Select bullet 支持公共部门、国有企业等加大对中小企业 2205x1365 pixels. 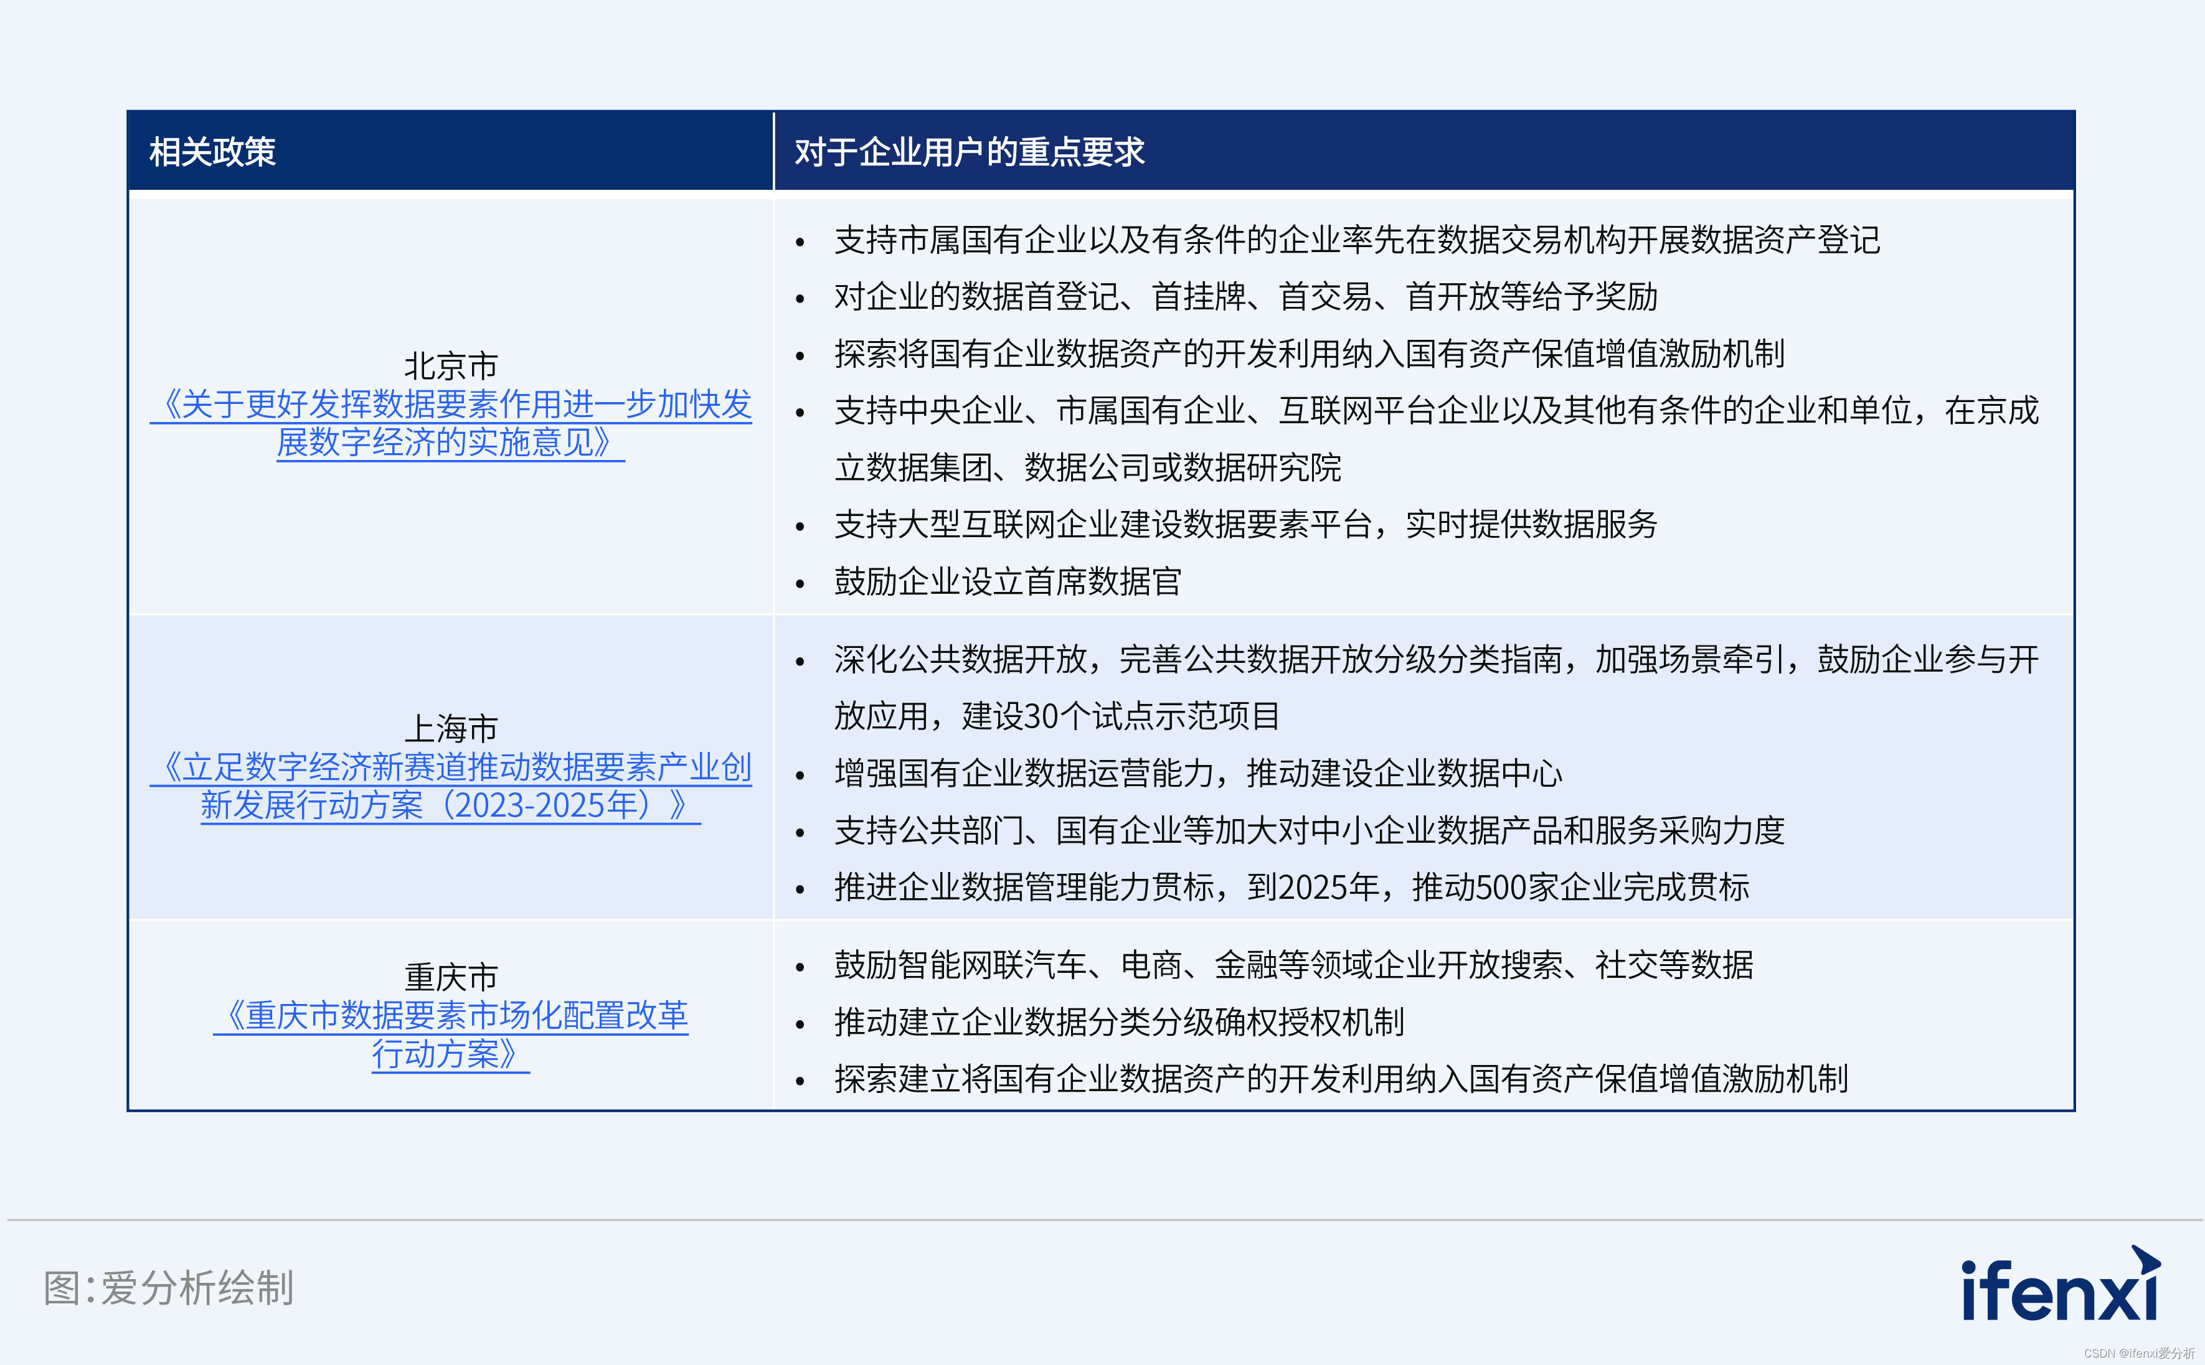click(1310, 830)
